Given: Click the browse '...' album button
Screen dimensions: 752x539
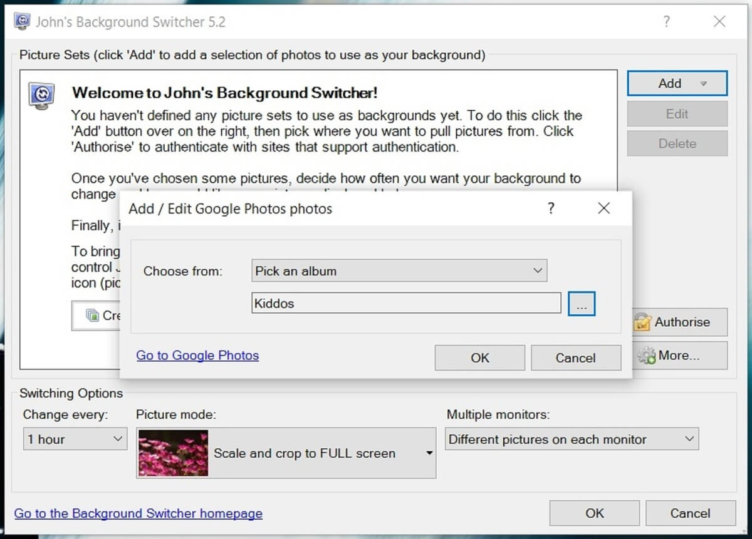Looking at the screenshot, I should (x=582, y=304).
